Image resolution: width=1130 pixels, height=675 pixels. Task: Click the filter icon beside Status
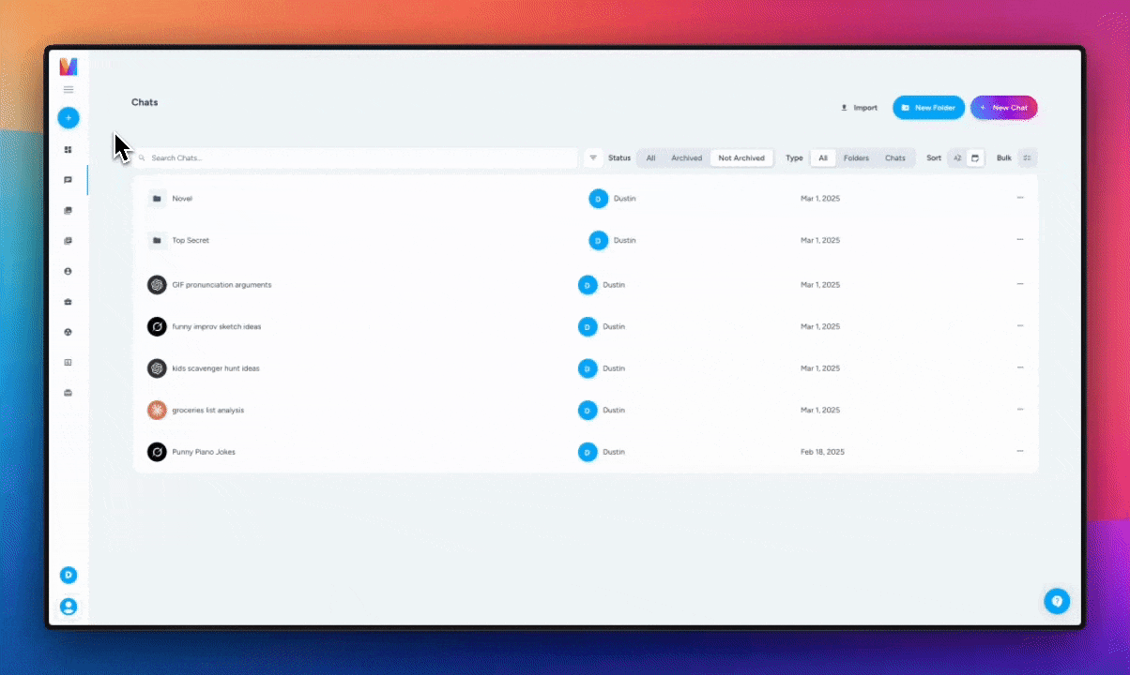tap(593, 158)
